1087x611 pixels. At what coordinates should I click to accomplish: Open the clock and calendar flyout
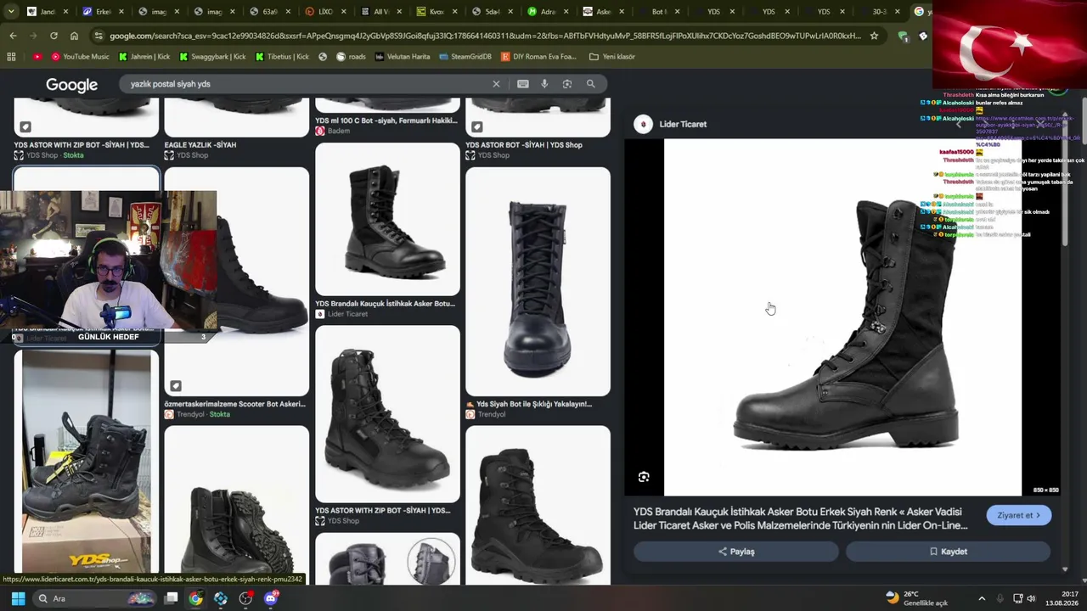pyautogui.click(x=1062, y=598)
